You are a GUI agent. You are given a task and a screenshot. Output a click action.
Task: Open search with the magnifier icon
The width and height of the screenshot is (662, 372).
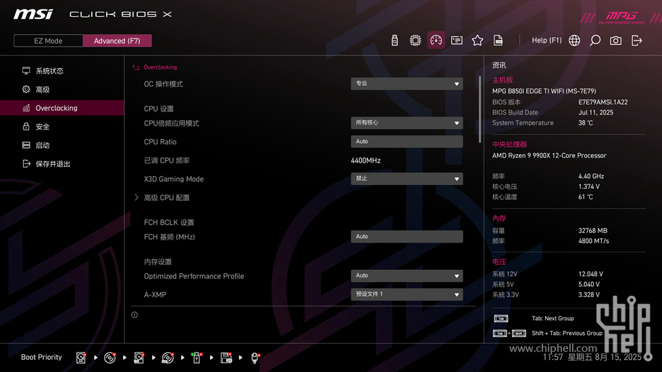pyautogui.click(x=595, y=41)
